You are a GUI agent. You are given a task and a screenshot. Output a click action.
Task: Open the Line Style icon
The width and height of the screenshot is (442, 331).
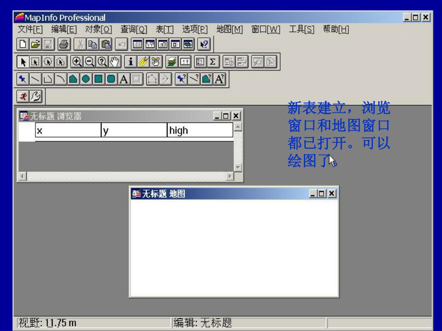(194, 79)
